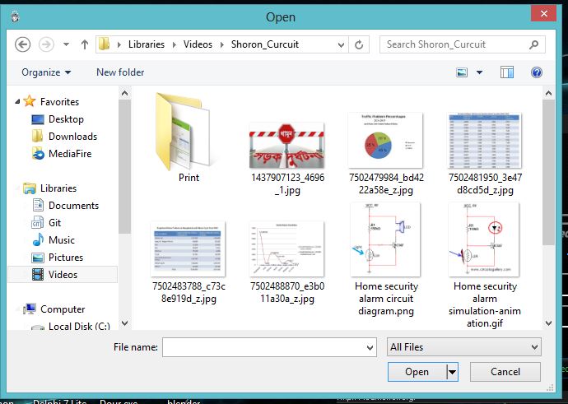Click navigation pane scroll up arrow

tap(124, 94)
